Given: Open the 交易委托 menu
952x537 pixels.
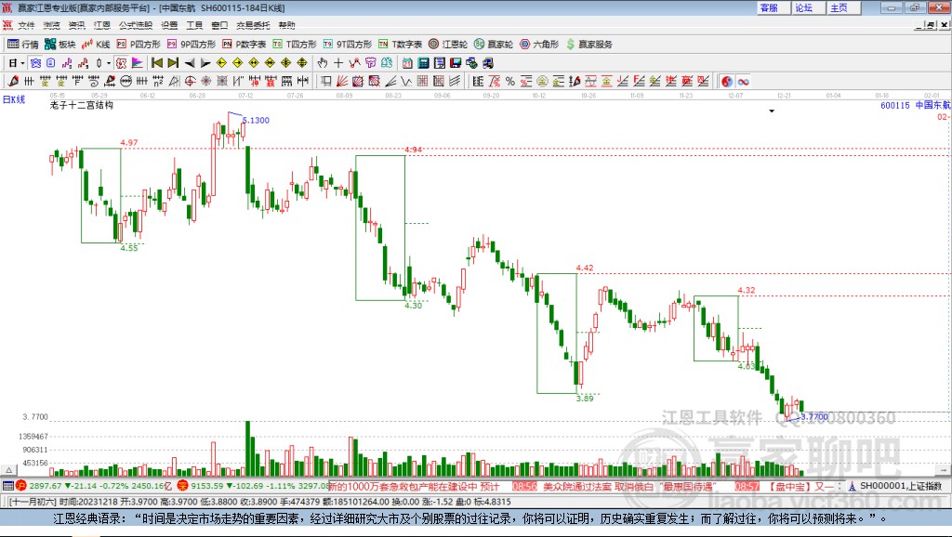Looking at the screenshot, I should (253, 25).
